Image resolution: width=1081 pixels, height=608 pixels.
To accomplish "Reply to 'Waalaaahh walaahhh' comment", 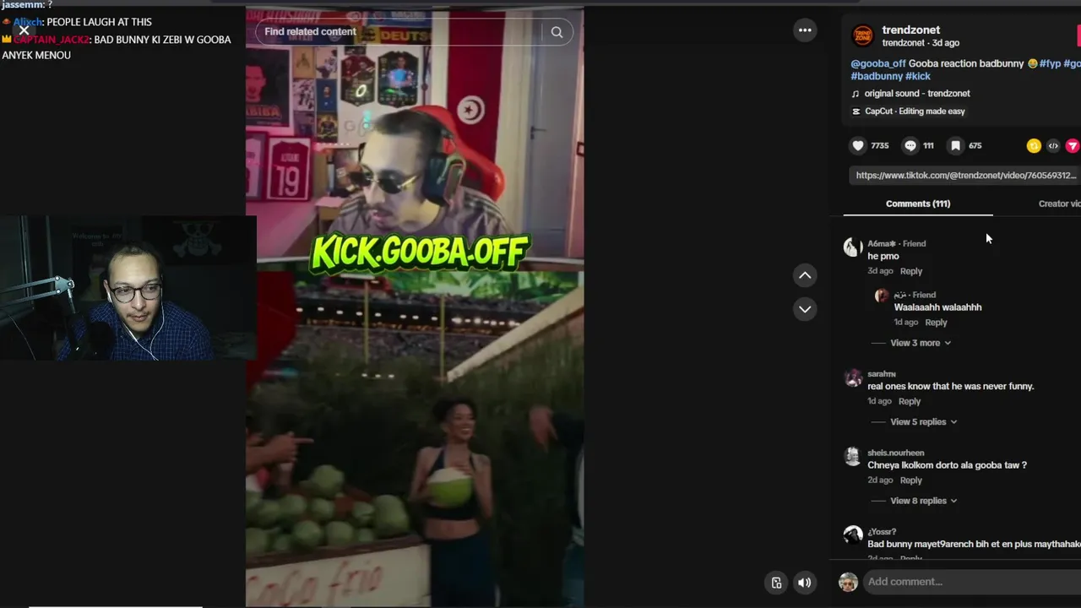I will pos(936,323).
